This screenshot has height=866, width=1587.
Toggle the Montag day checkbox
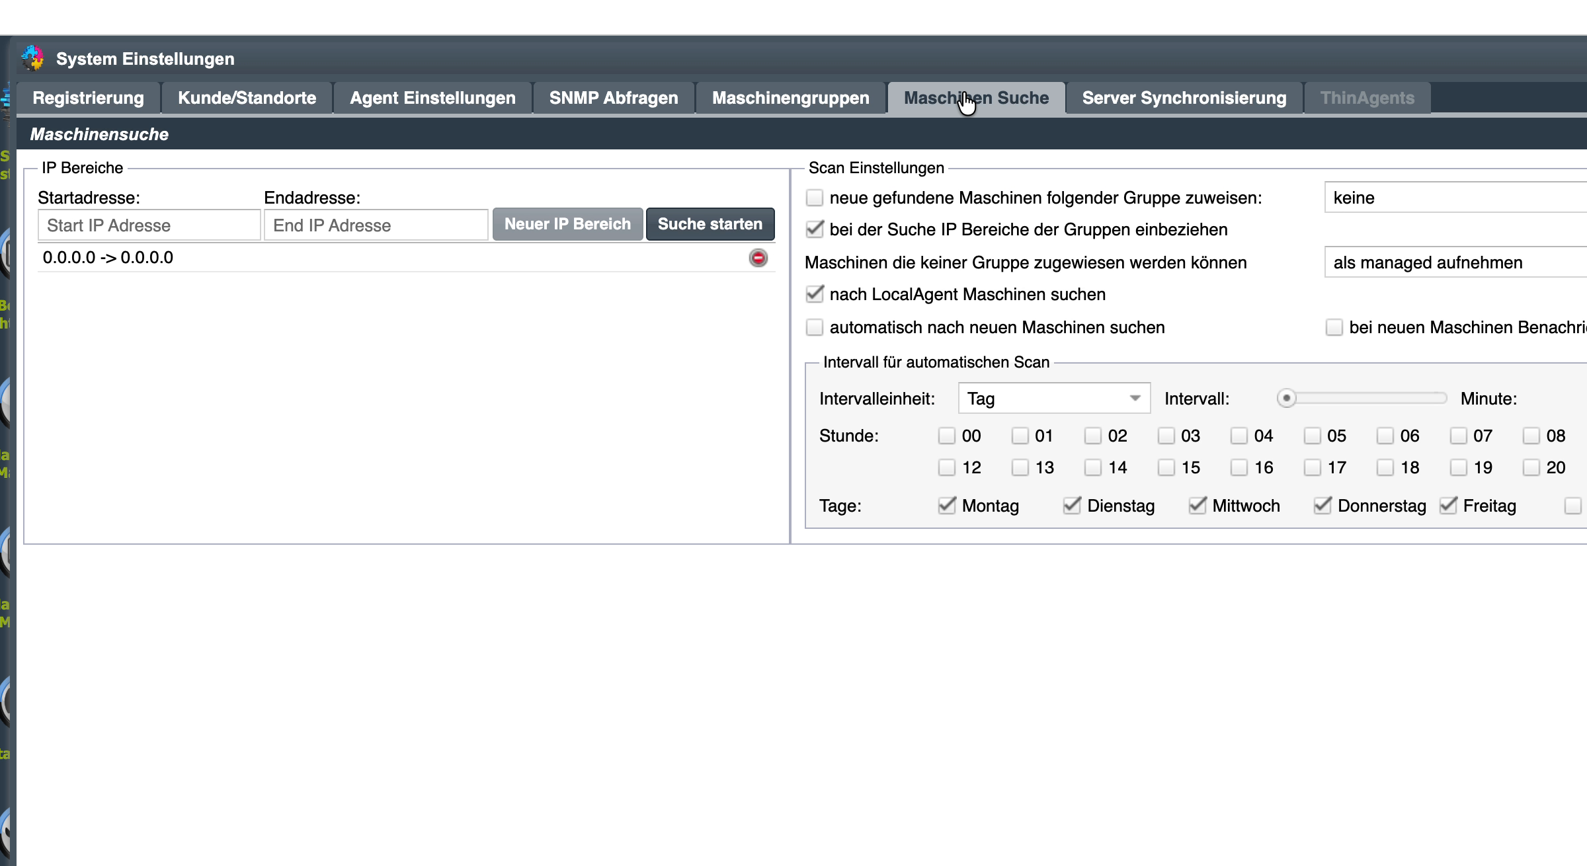(x=947, y=506)
